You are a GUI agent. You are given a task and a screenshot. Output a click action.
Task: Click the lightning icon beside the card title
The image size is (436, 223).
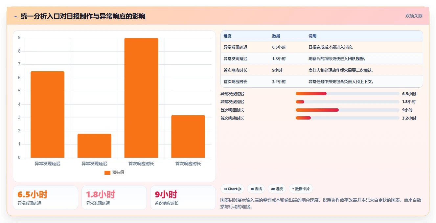15,16
